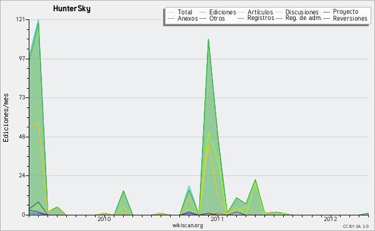Click the 97 y-axis value
This screenshot has width=375, height=231.
[22, 59]
